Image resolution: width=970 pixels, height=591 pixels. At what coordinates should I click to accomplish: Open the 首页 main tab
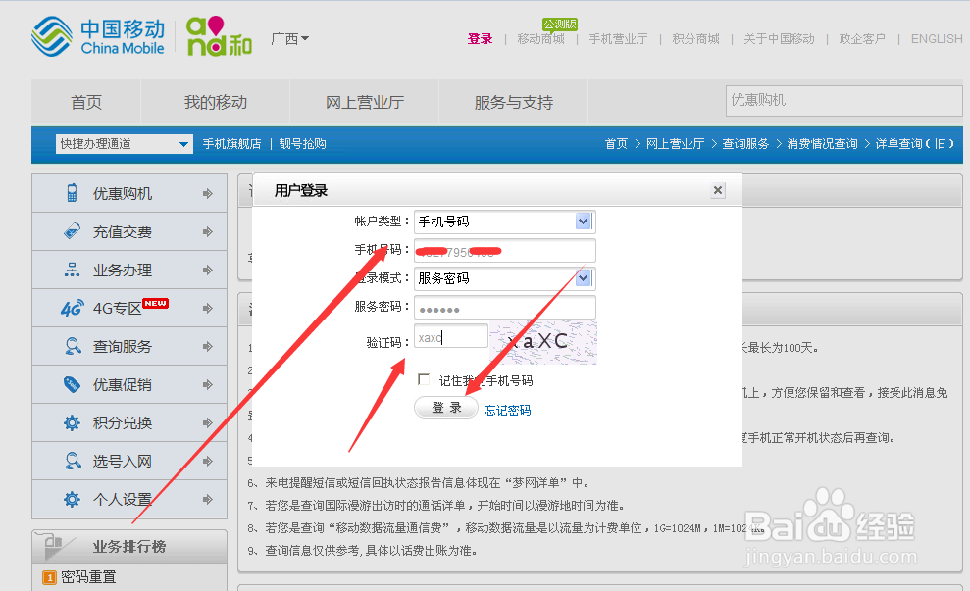[86, 102]
